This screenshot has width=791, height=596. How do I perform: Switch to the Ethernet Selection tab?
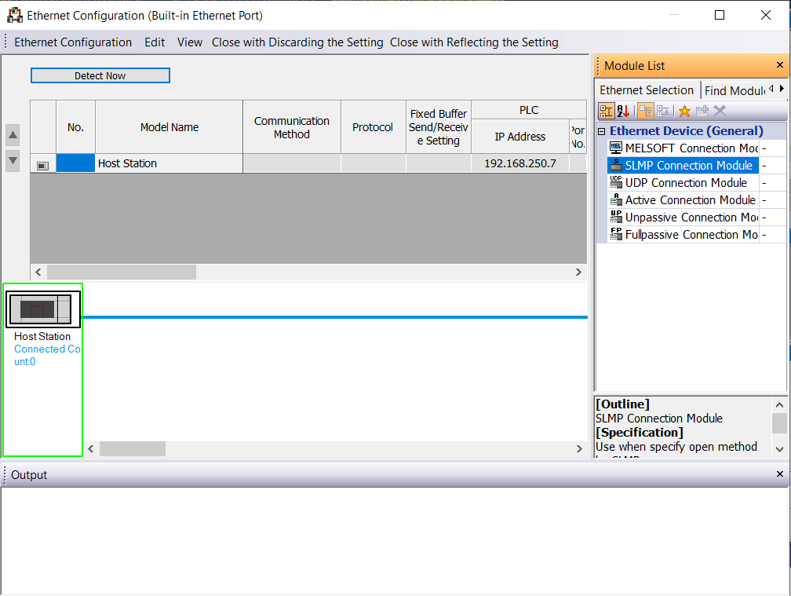click(647, 90)
